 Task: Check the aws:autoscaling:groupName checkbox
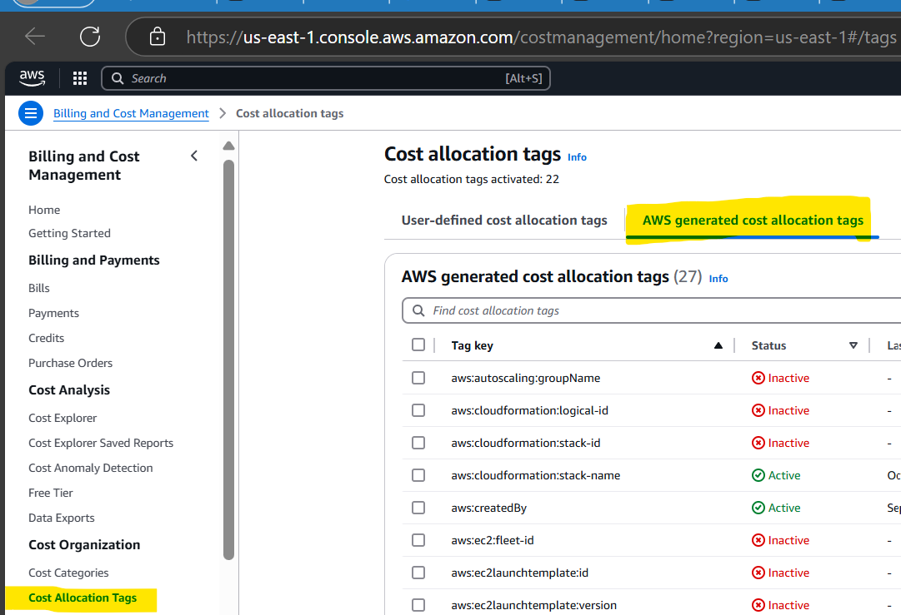point(418,378)
